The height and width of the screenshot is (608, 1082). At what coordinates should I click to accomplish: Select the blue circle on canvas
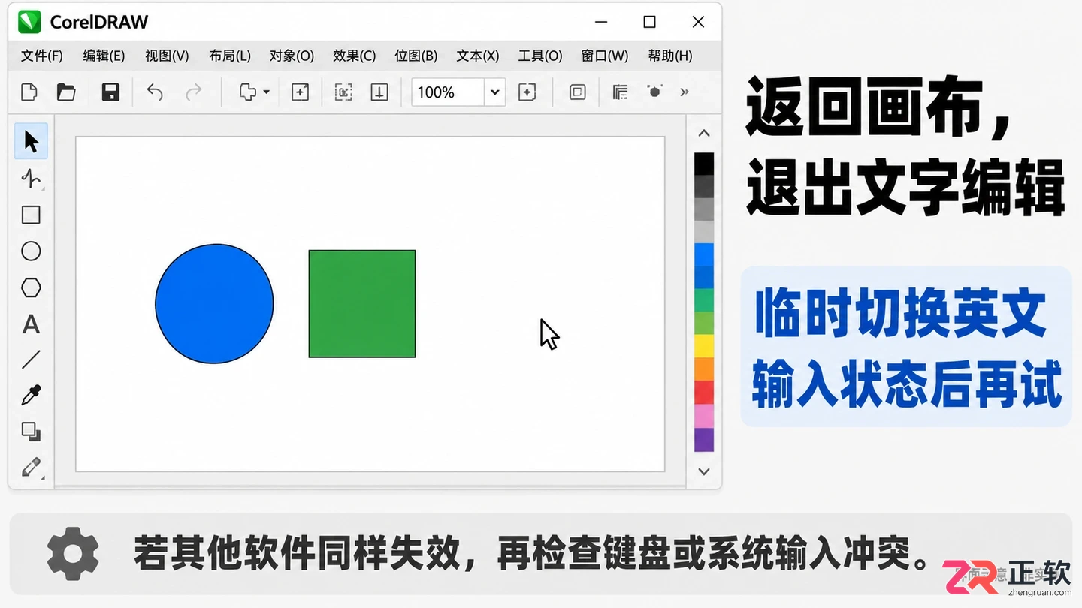pos(214,304)
